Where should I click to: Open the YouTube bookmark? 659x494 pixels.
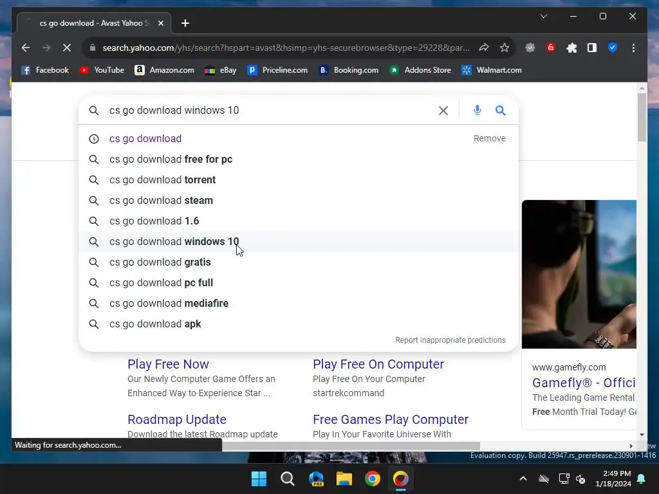click(102, 70)
